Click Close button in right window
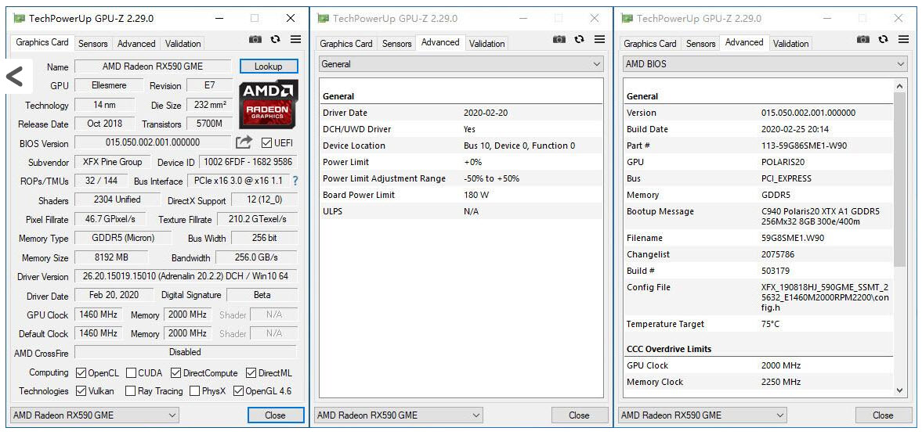Screen dimensions: 922x435 coord(883,415)
